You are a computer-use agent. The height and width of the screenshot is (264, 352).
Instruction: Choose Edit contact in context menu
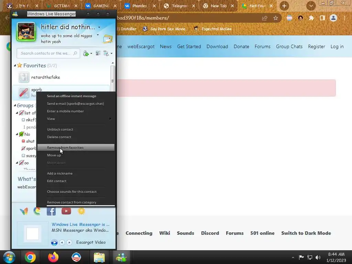tap(57, 181)
